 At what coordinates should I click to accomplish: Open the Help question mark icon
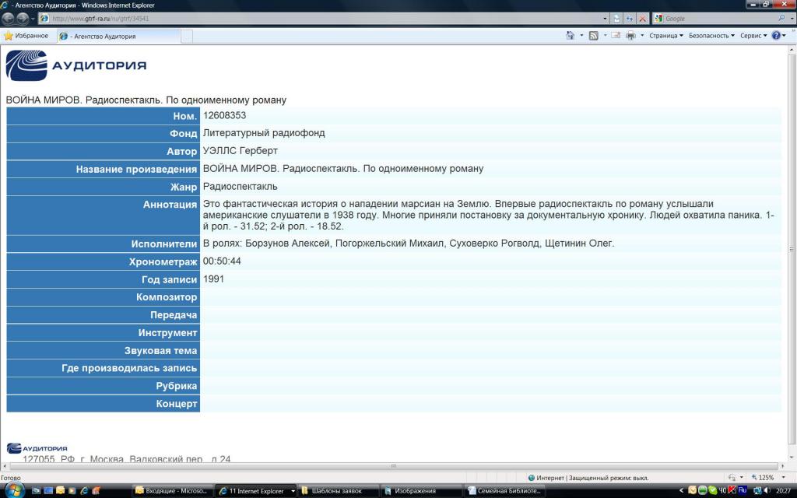(776, 36)
